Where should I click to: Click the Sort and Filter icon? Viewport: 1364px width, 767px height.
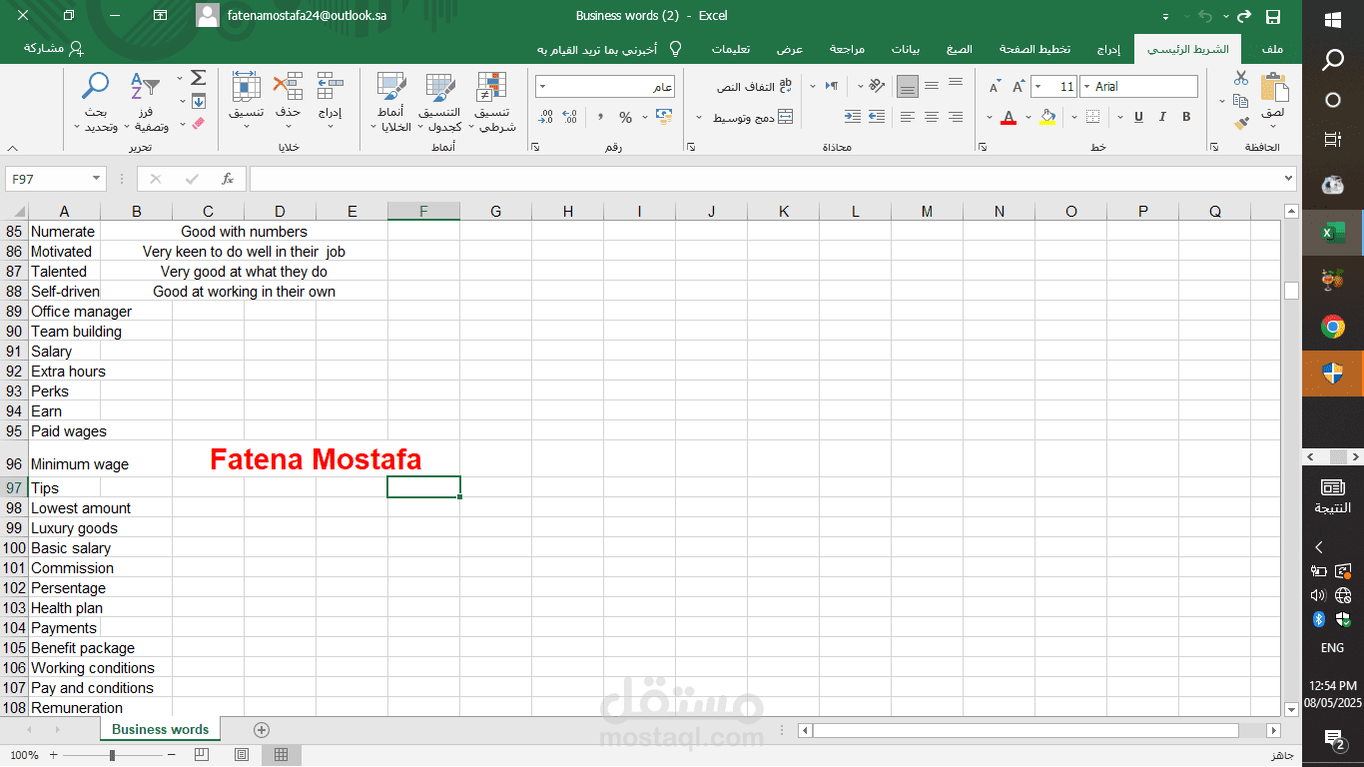coord(146,103)
